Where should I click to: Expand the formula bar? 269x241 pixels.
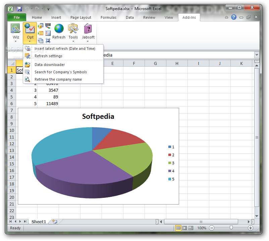click(x=257, y=55)
